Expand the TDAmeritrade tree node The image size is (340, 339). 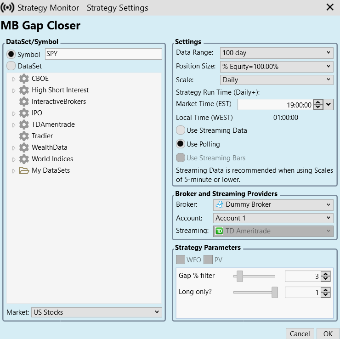(13, 124)
